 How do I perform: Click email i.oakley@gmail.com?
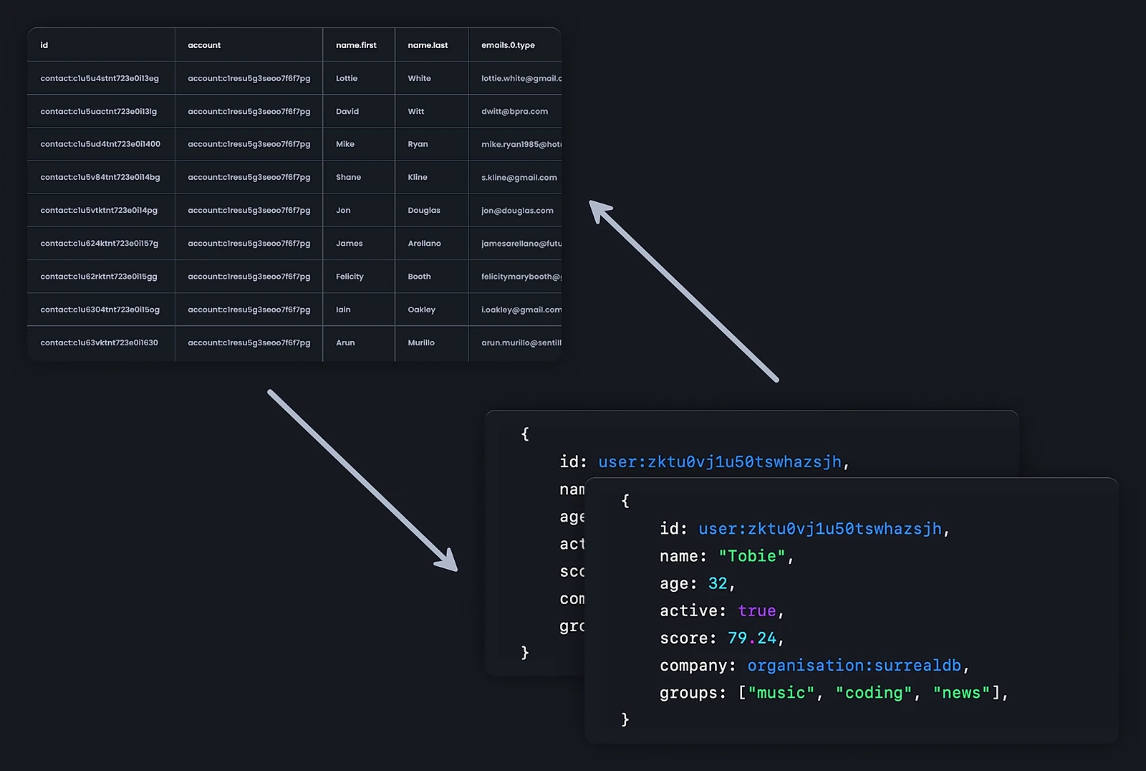pos(521,310)
